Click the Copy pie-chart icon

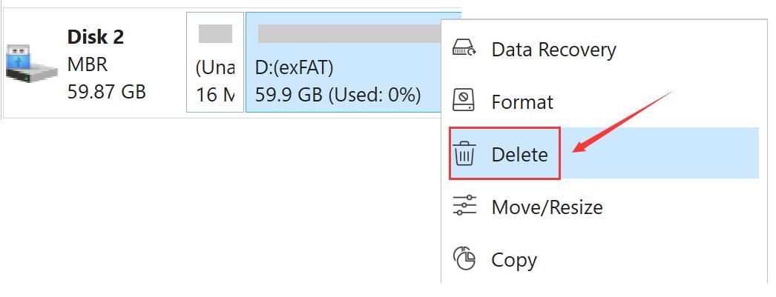pos(464,259)
